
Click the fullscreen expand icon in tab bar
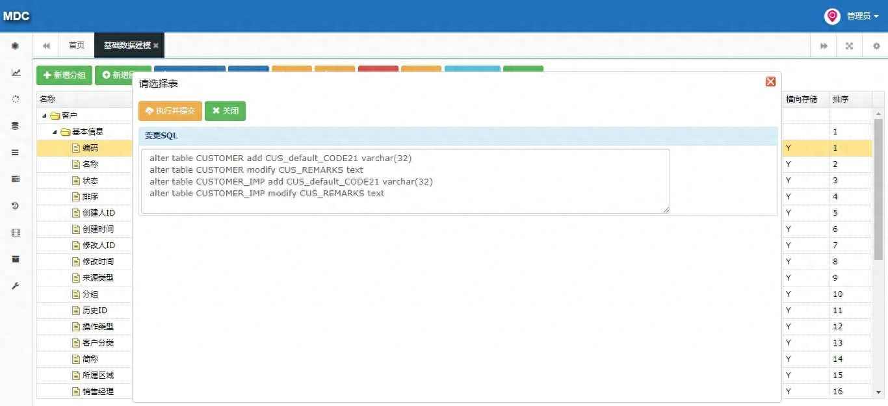point(849,46)
